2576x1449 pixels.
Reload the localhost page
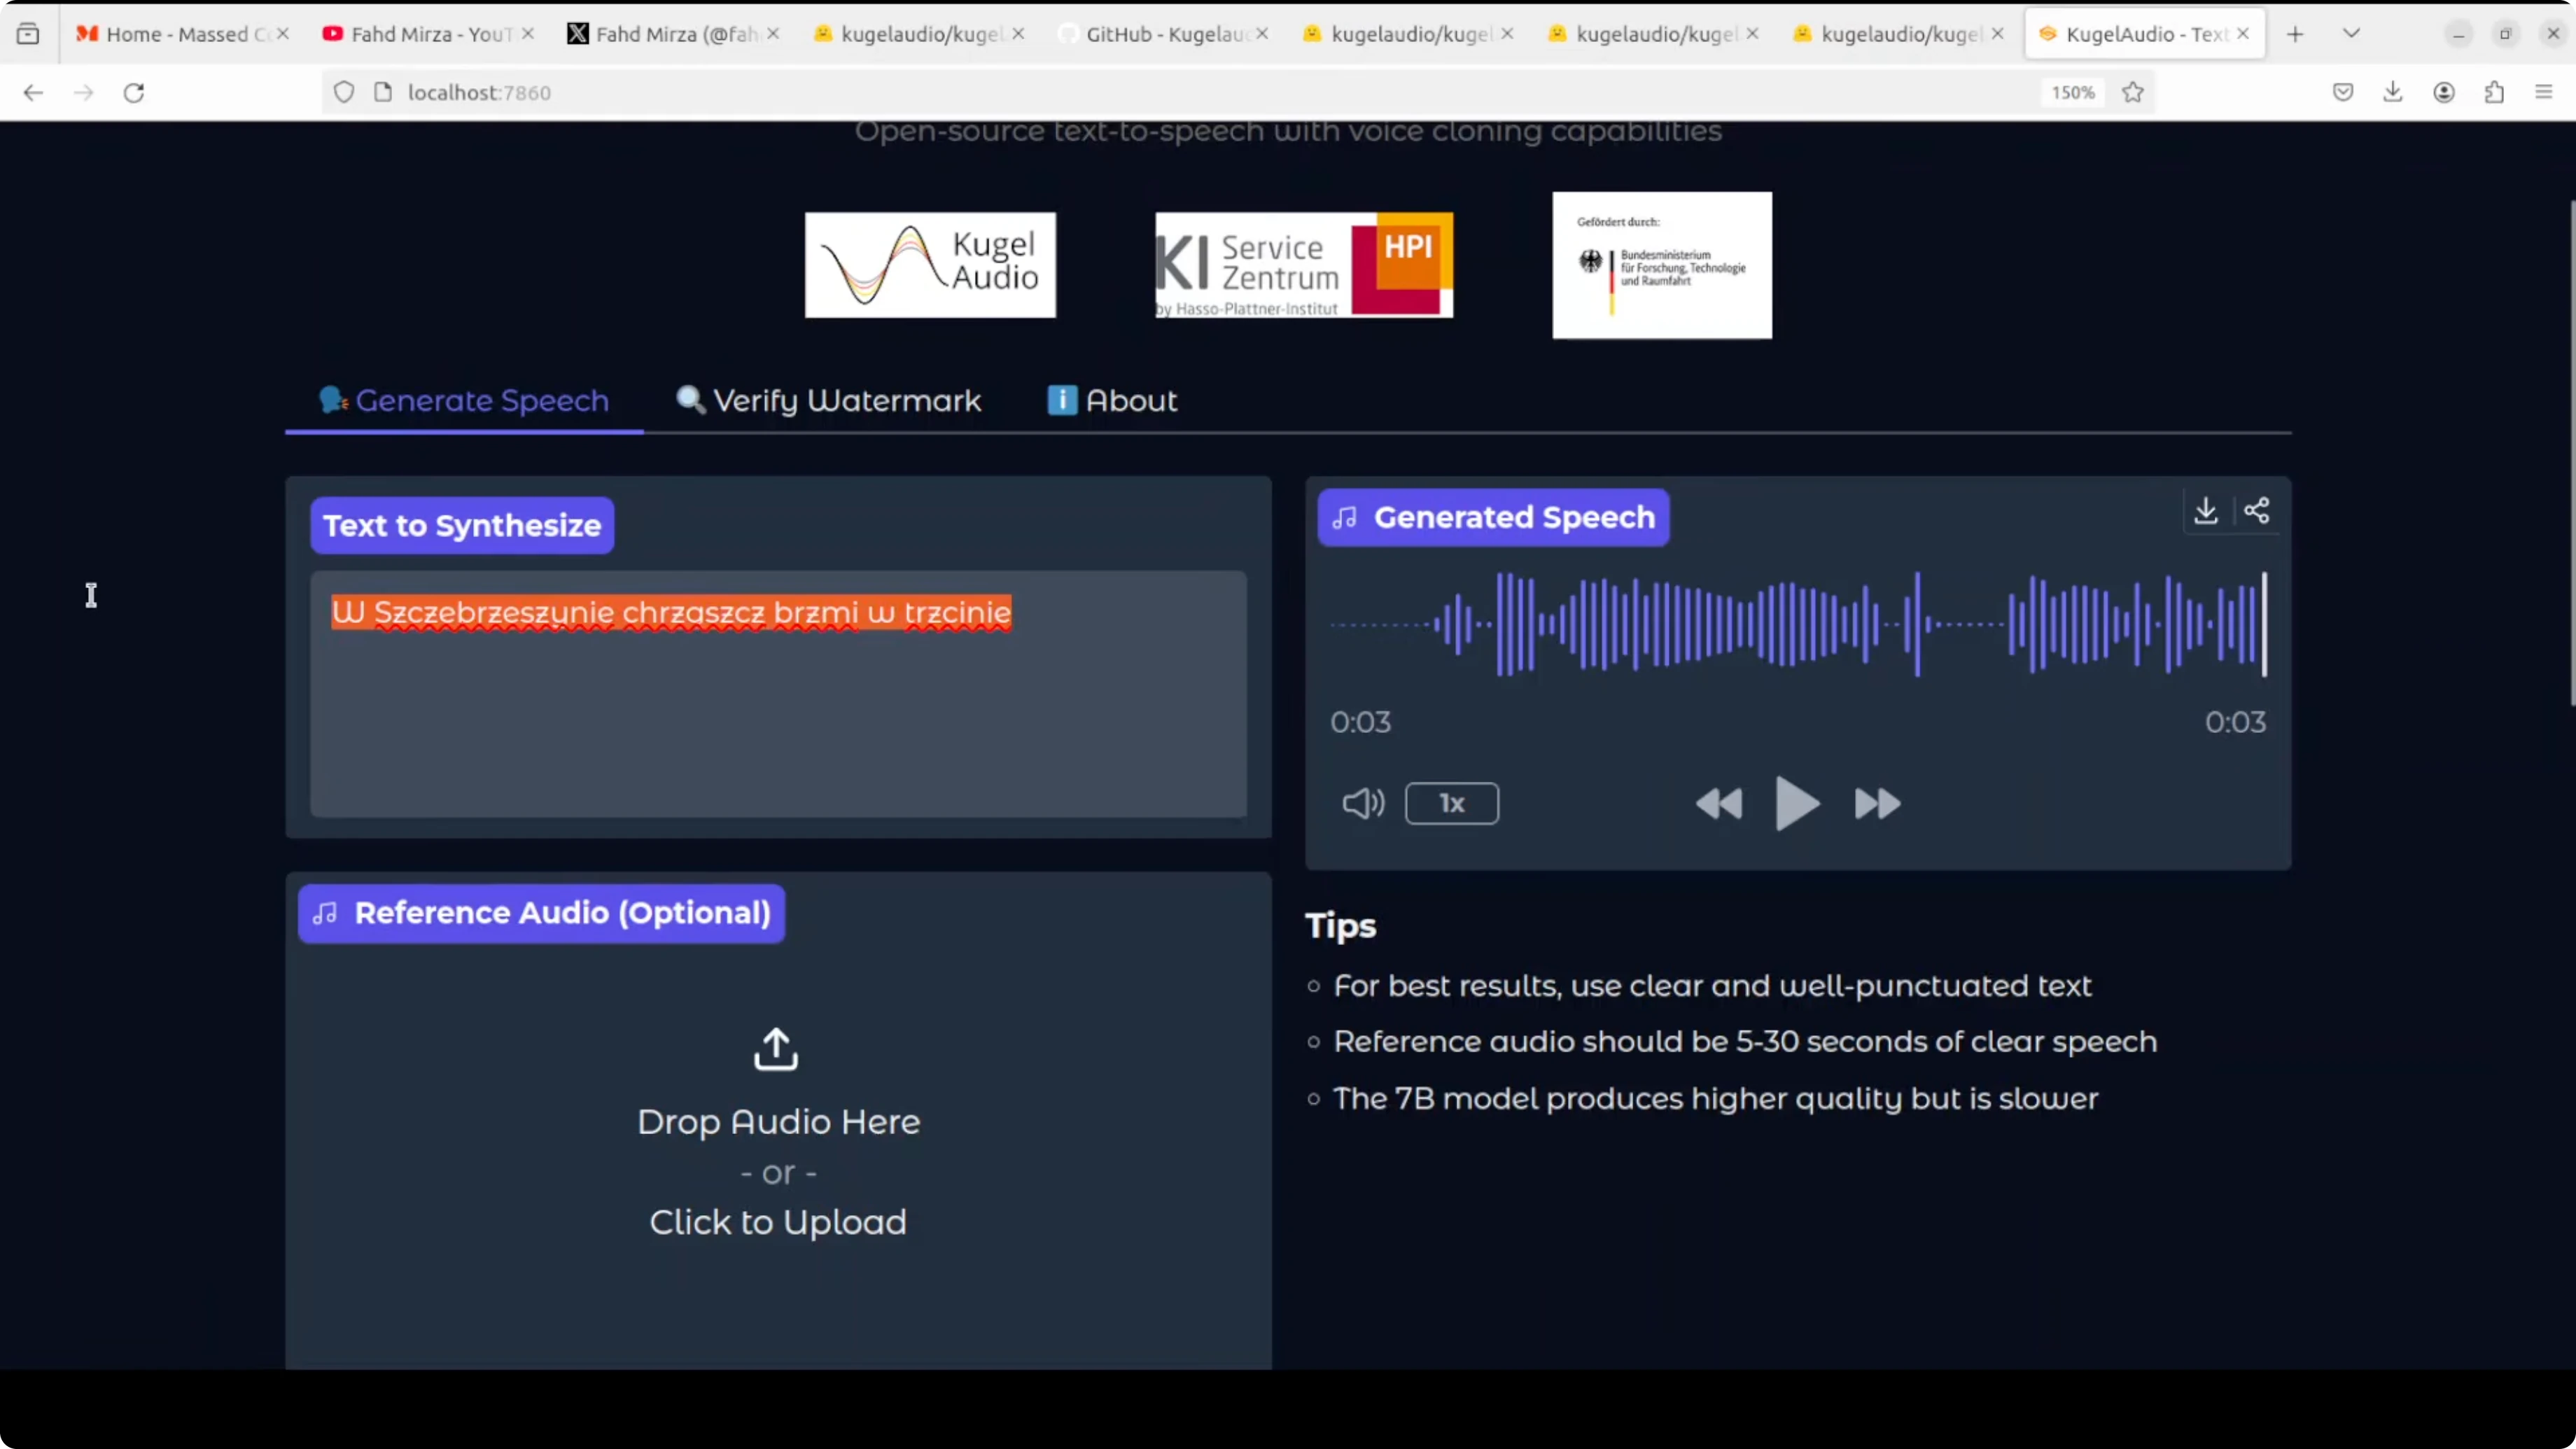[134, 92]
